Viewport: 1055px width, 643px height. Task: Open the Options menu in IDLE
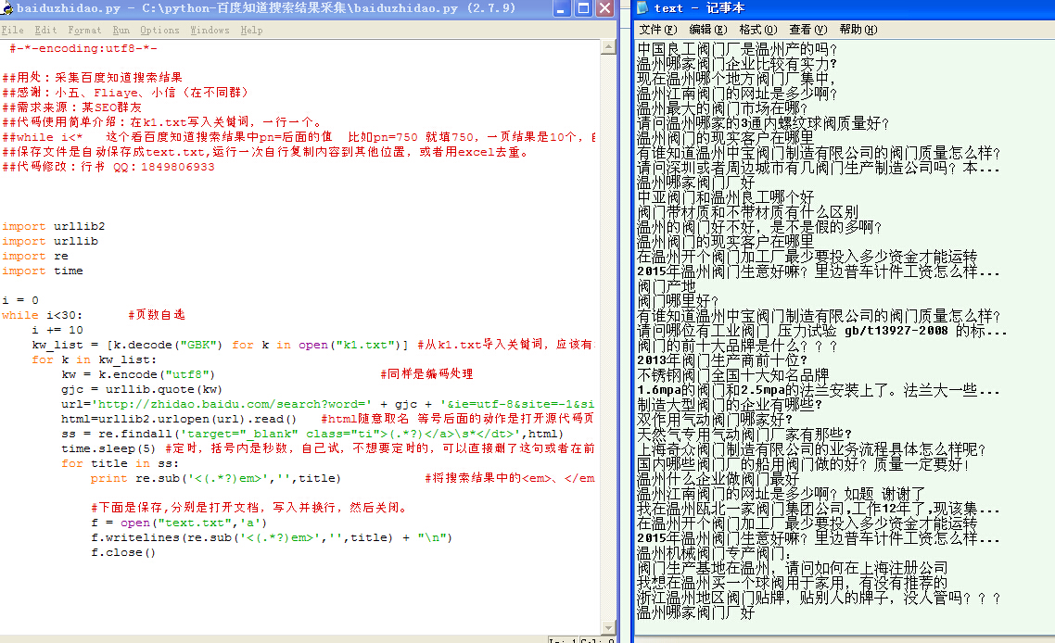coord(158,29)
